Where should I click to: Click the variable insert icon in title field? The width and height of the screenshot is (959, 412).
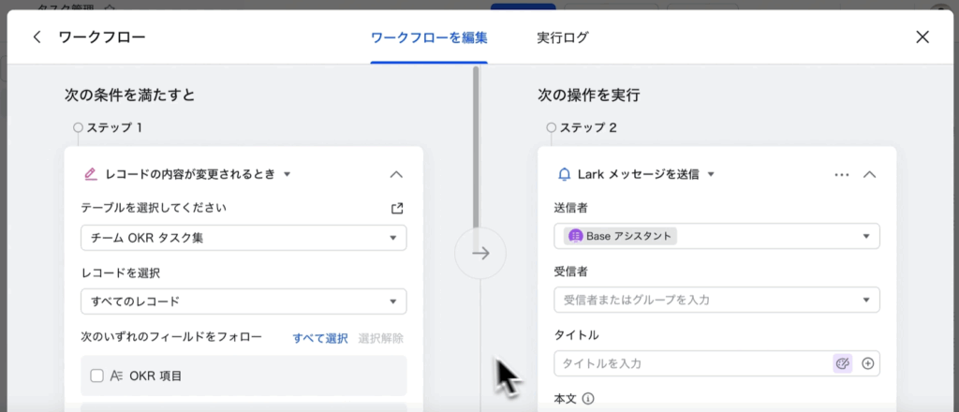[x=842, y=363]
